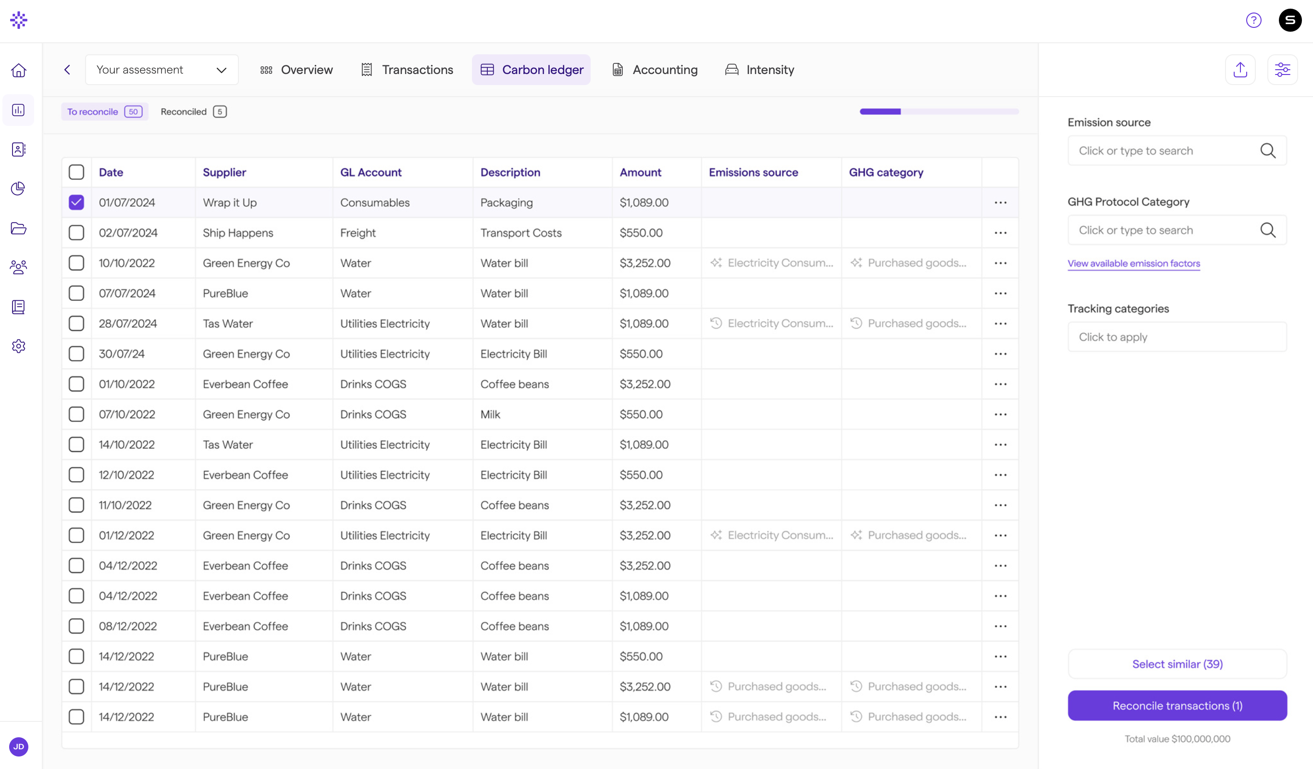Switch to the Transactions tab
Viewport: 1313px width, 769px height.
tap(407, 70)
